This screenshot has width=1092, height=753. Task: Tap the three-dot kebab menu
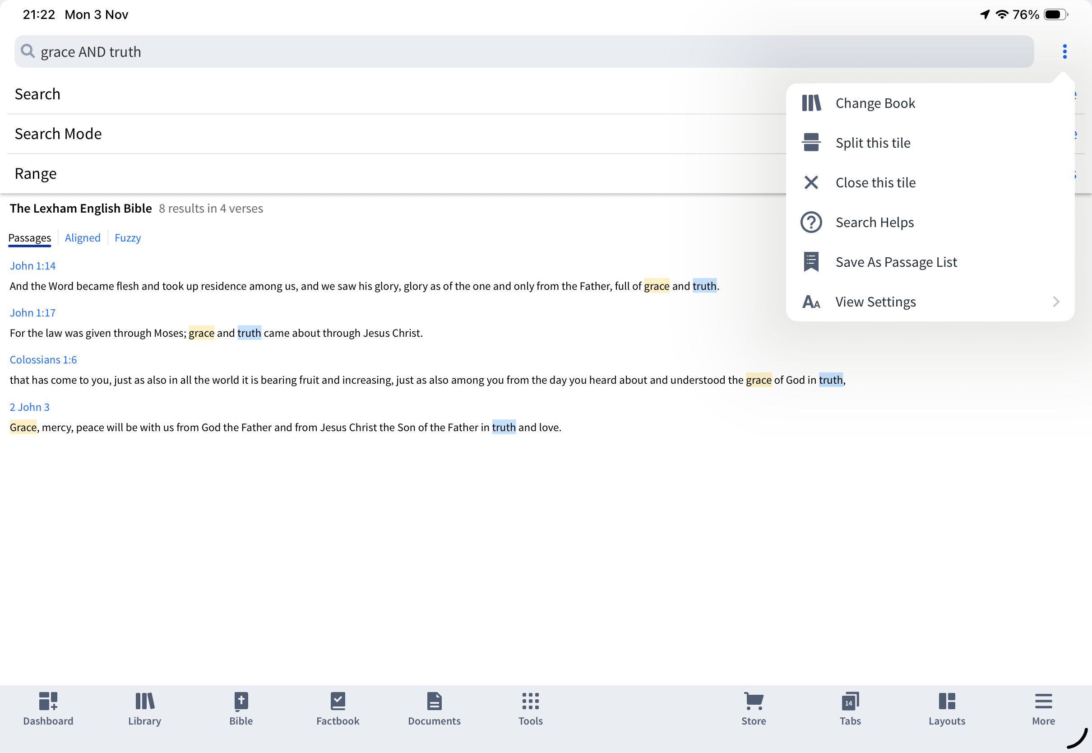pos(1064,51)
